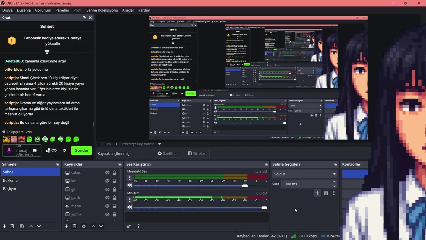This screenshot has width=426, height=240.
Task: Click Süre 300 ms duration field
Action: click(x=306, y=184)
